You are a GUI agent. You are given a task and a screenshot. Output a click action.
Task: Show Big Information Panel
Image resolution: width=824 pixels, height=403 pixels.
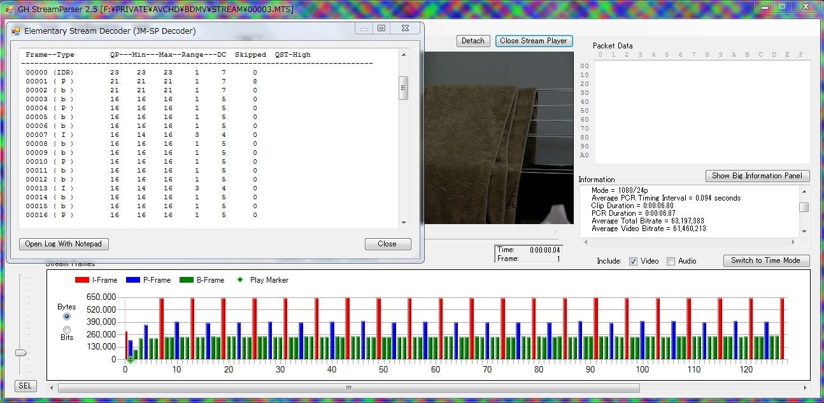tap(758, 176)
